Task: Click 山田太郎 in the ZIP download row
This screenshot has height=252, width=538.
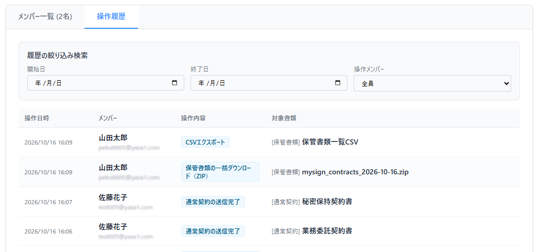Action: [x=113, y=168]
